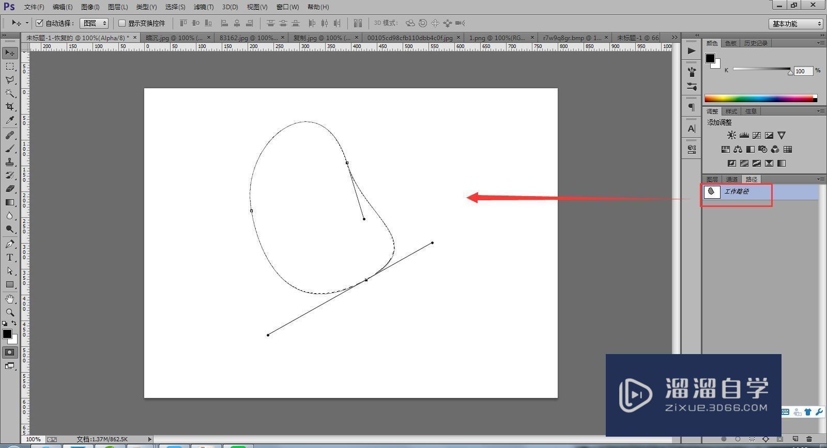The height and width of the screenshot is (448, 827).
Task: Pick a color from the spectrum ramp
Action: coord(760,99)
